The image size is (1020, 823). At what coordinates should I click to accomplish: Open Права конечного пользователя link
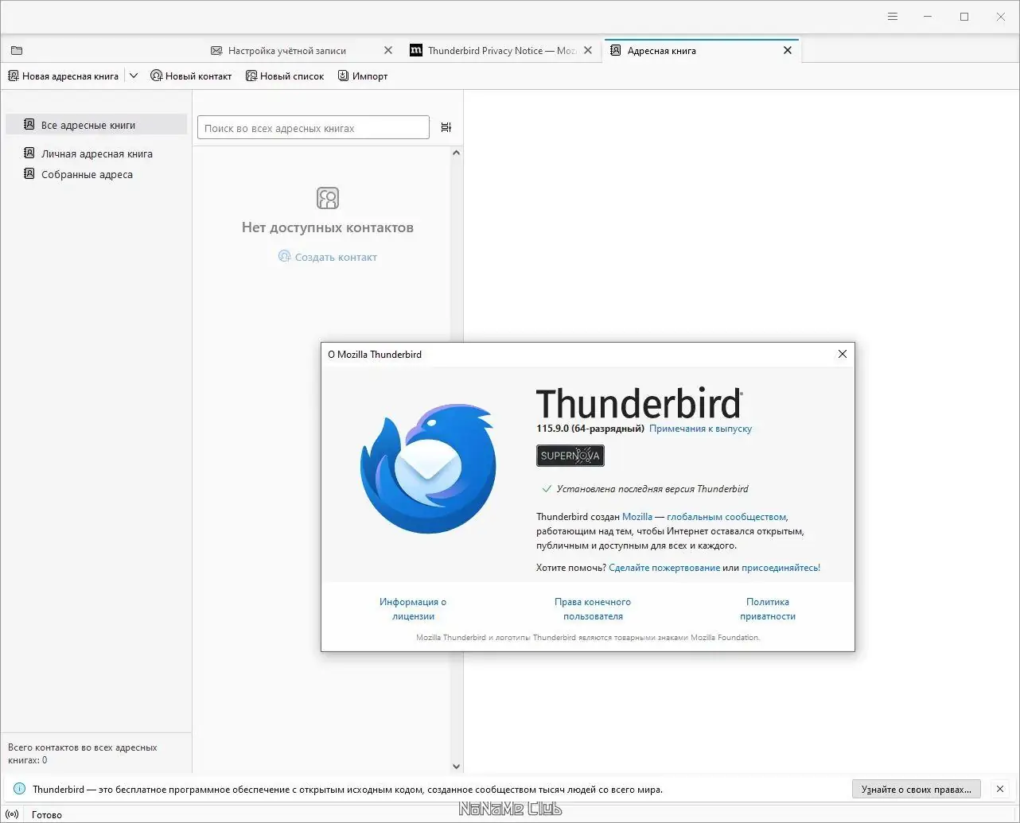[593, 609]
